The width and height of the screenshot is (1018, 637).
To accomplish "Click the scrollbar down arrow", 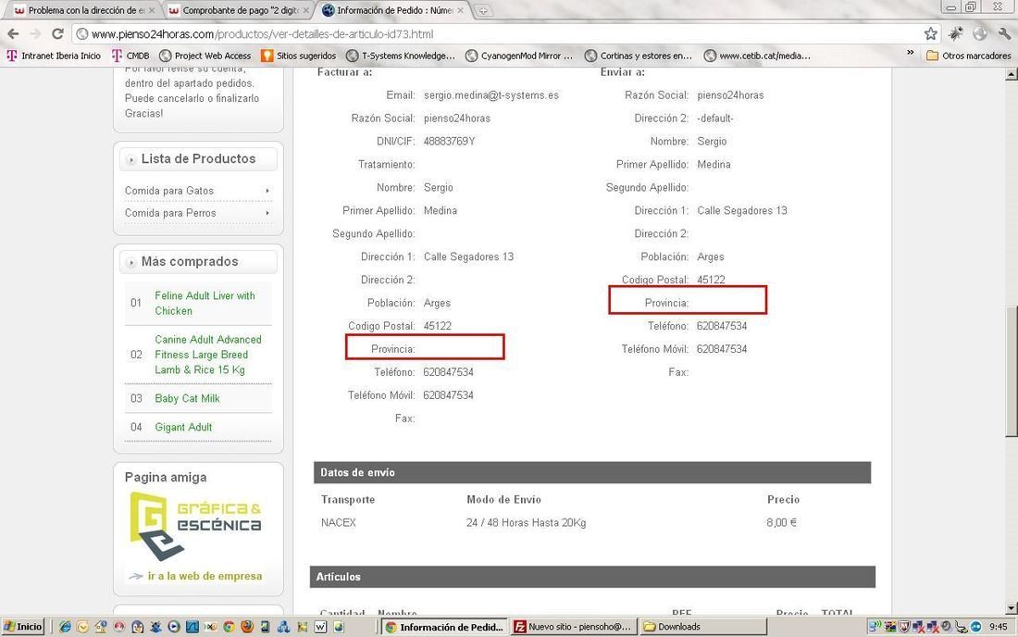I will pyautogui.click(x=1011, y=608).
